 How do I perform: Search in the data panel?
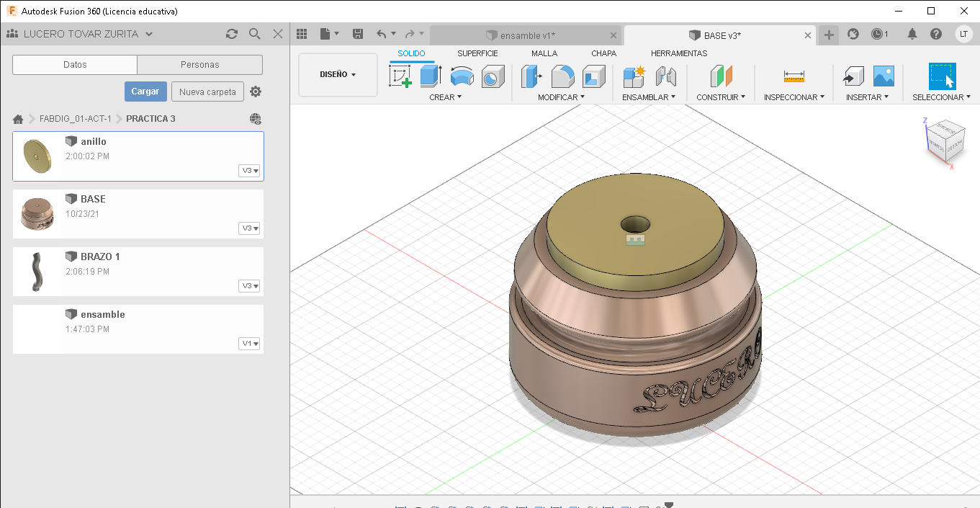click(255, 34)
